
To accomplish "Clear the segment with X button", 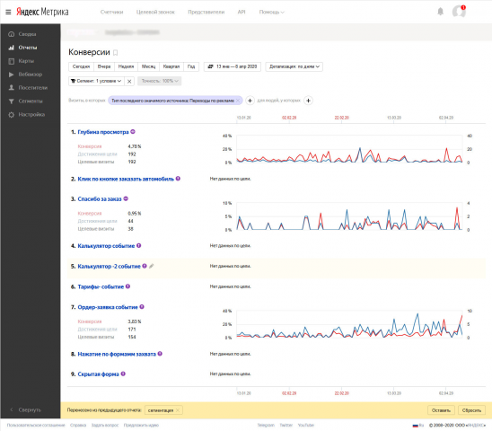I will click(x=129, y=82).
